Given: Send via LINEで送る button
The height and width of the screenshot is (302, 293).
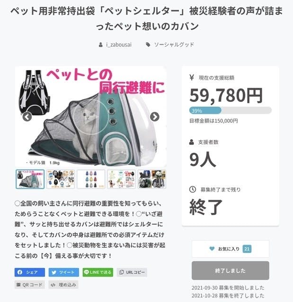Looking at the screenshot, I should [98, 272].
